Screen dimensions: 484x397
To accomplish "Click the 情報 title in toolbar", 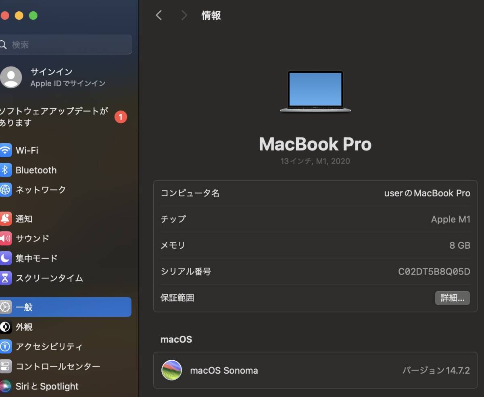I will tap(211, 15).
